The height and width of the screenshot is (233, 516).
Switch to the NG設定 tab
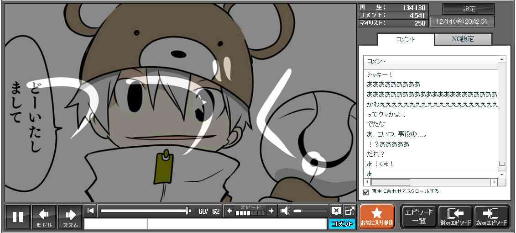coord(463,39)
